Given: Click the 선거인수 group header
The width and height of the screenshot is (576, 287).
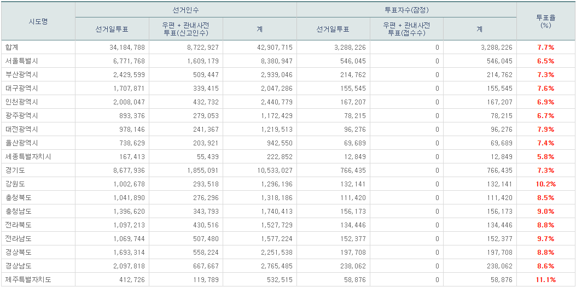Looking at the screenshot, I should pyautogui.click(x=185, y=10).
